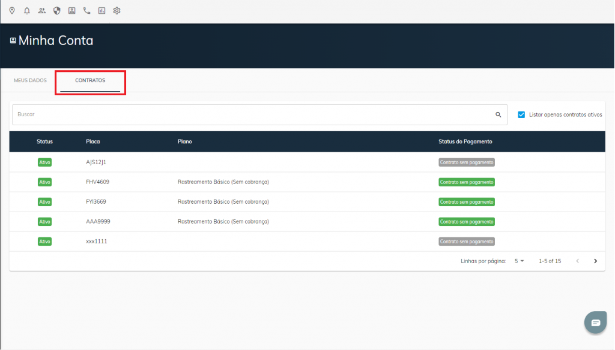
Task: Click Ativo badge for plate AJS12J1
Action: [44, 162]
